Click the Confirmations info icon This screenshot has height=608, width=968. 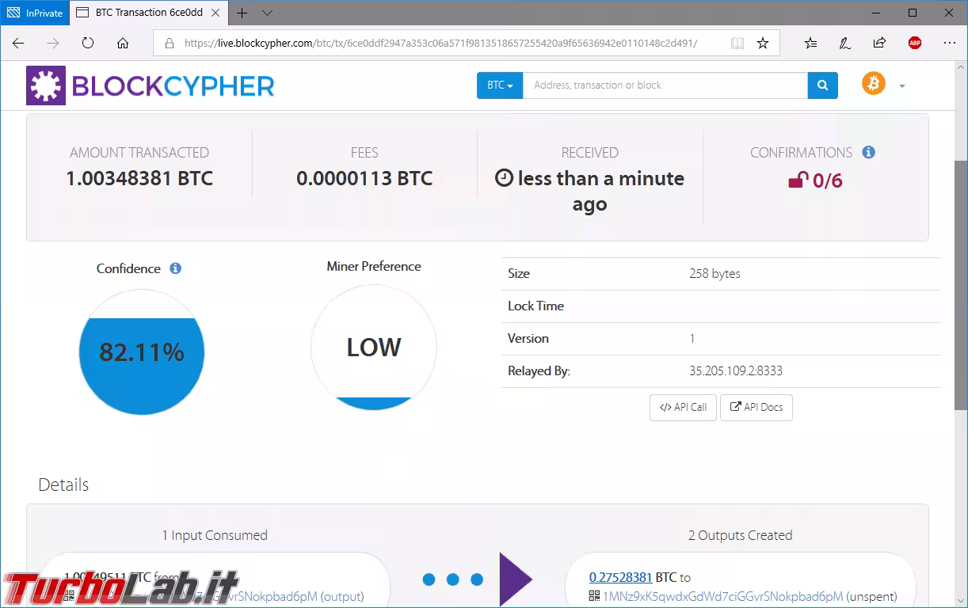tap(868, 152)
